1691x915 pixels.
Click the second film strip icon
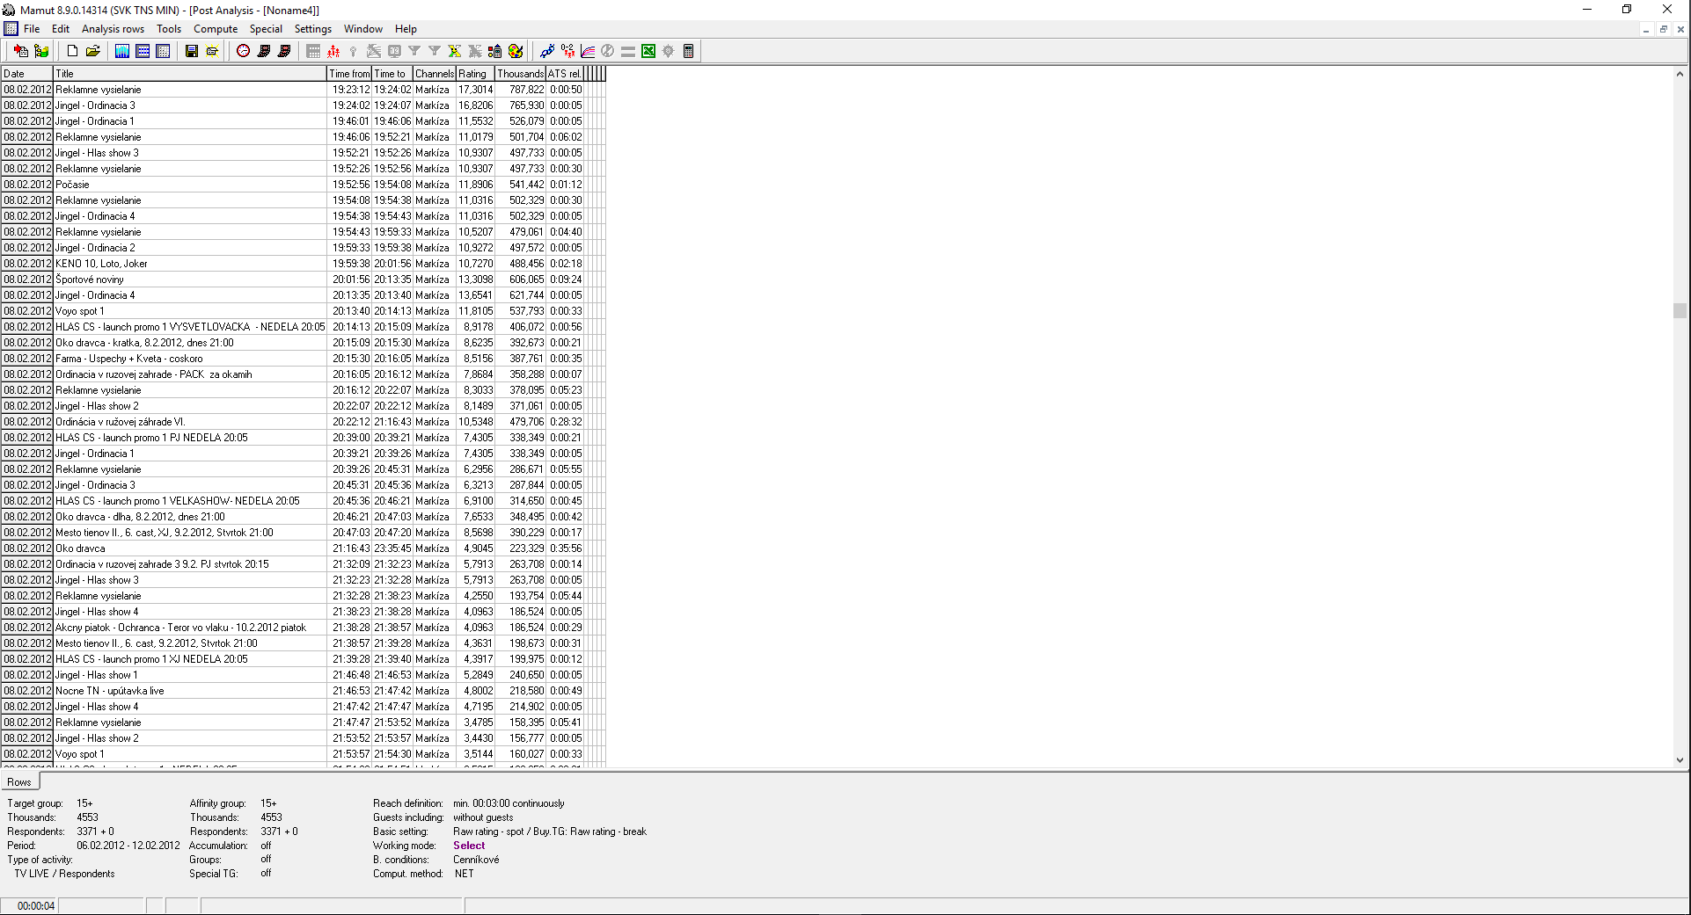tap(284, 51)
